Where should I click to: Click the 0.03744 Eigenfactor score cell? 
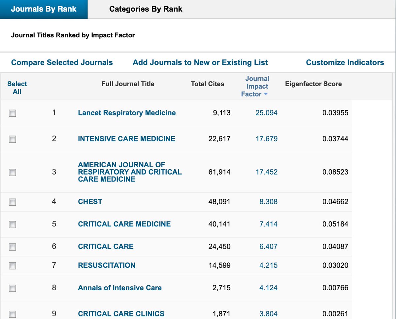pos(335,139)
